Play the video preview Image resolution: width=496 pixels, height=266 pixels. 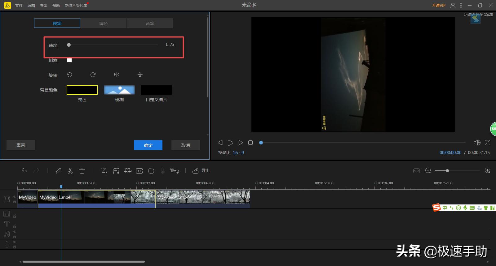[230, 143]
